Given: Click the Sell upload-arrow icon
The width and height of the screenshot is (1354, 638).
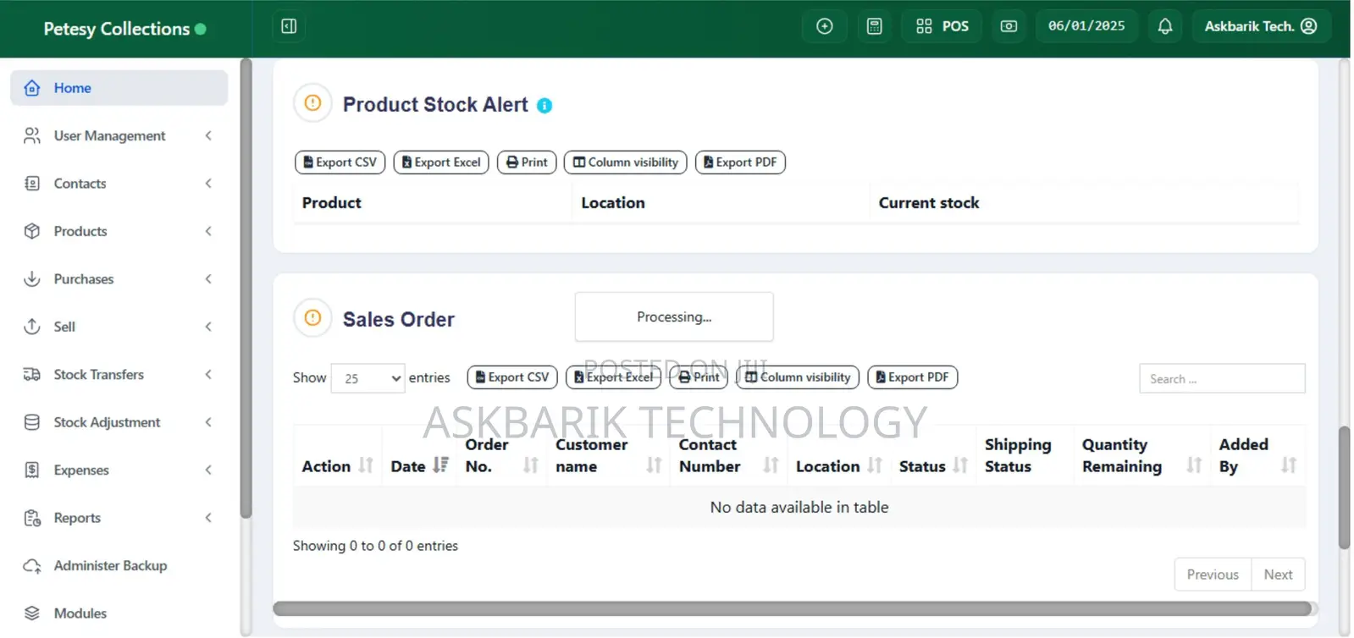Looking at the screenshot, I should 32,327.
